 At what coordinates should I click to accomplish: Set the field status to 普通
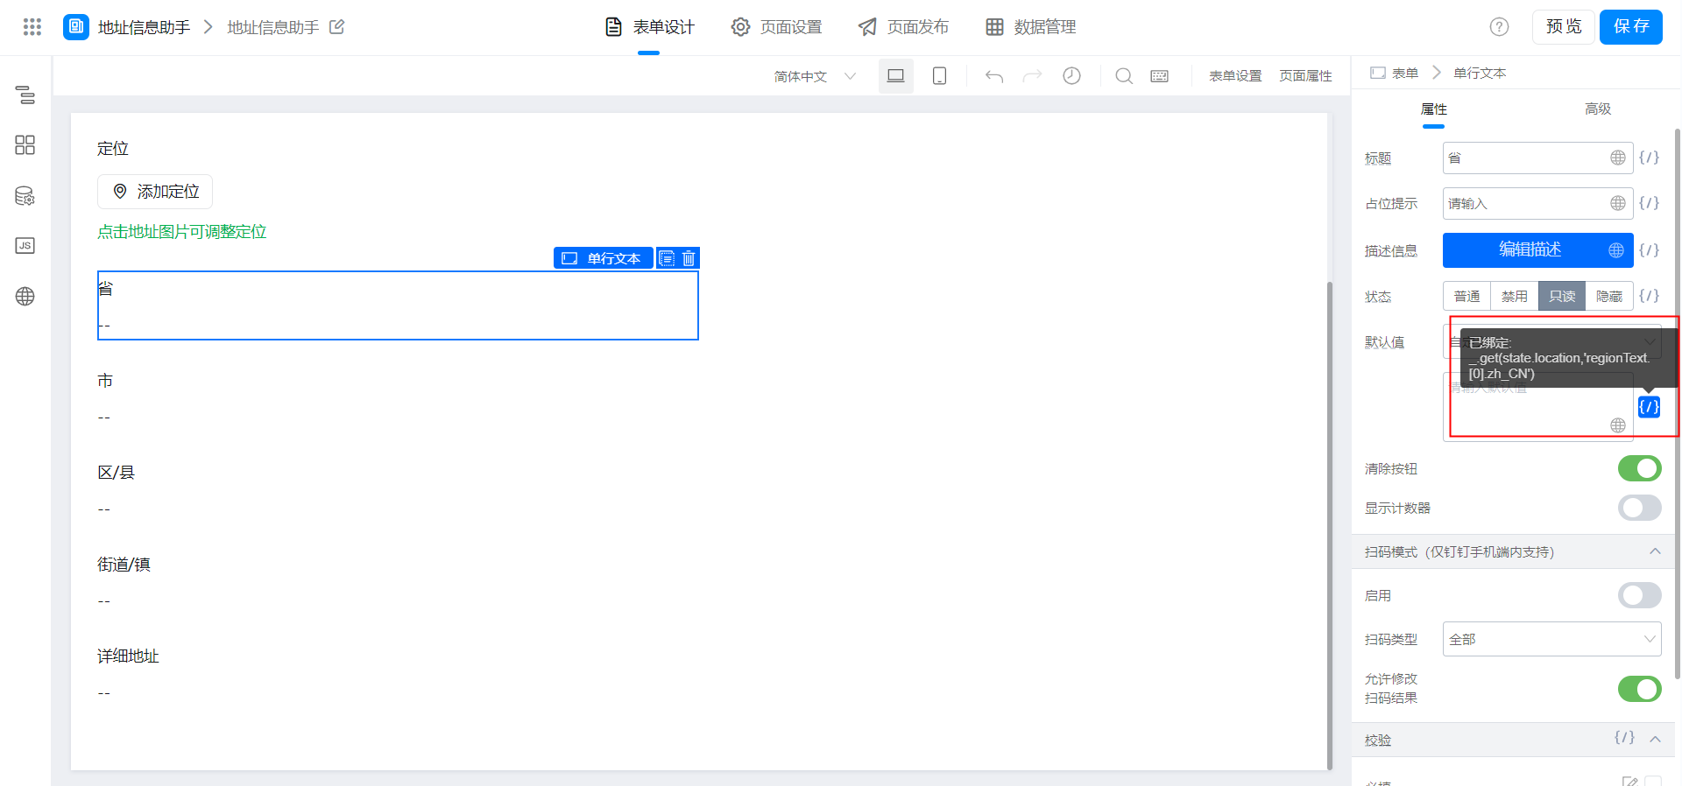[x=1467, y=296]
